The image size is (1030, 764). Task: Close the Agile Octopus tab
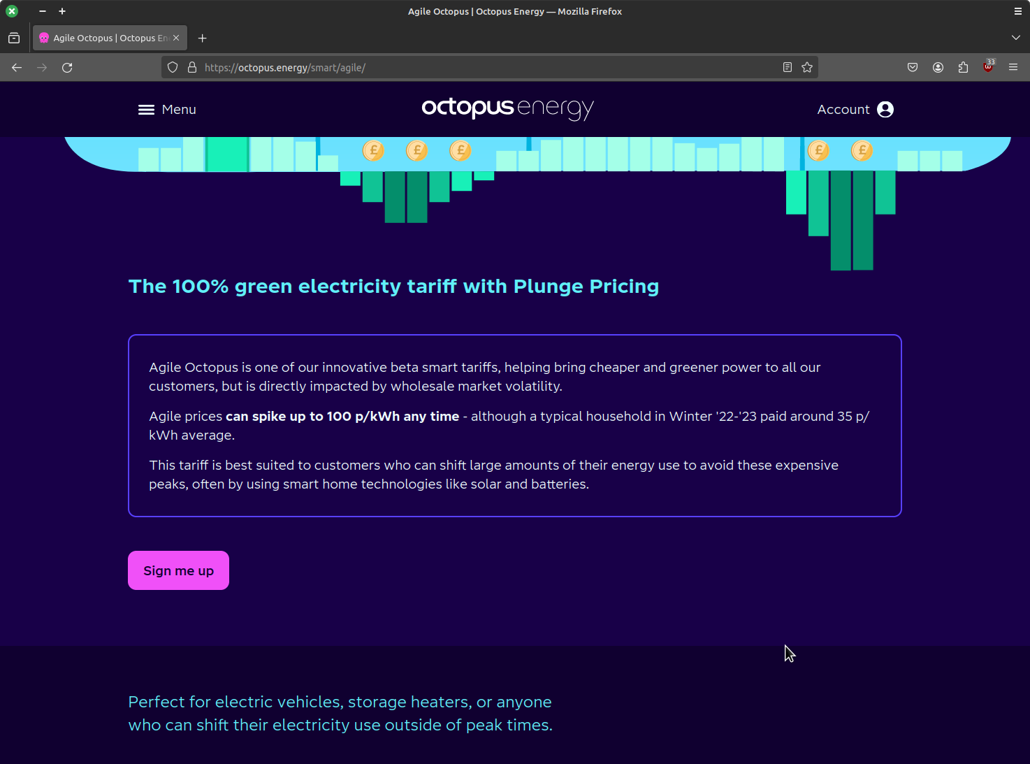click(176, 38)
